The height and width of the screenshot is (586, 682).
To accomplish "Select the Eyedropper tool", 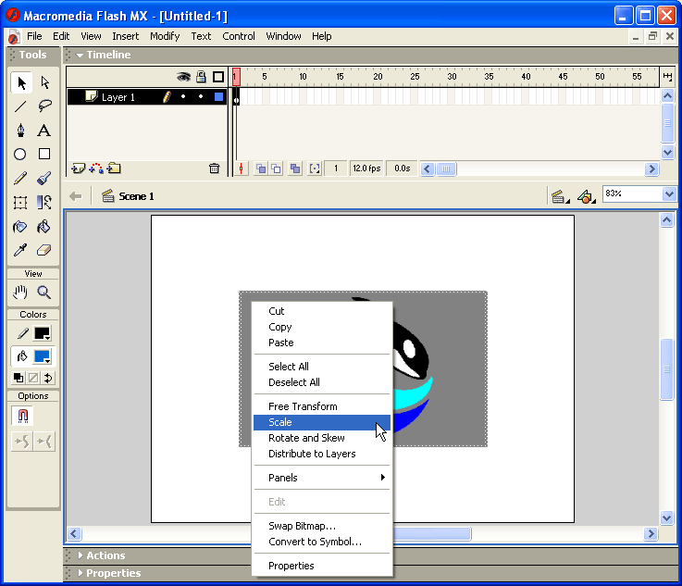I will tap(19, 251).
